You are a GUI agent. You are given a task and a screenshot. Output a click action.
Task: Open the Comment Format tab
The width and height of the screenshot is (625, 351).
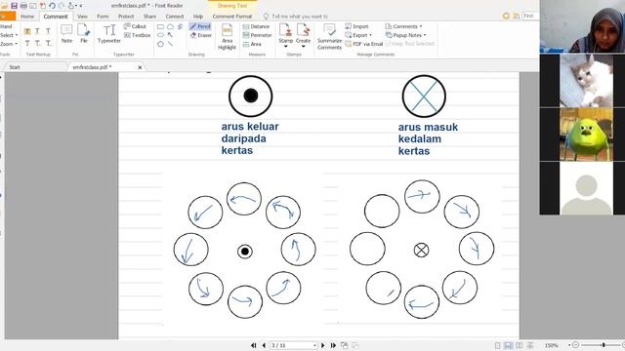click(x=232, y=17)
